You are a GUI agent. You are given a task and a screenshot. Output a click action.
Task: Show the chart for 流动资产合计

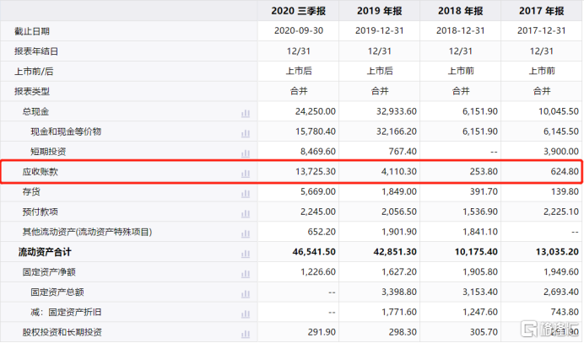246,252
